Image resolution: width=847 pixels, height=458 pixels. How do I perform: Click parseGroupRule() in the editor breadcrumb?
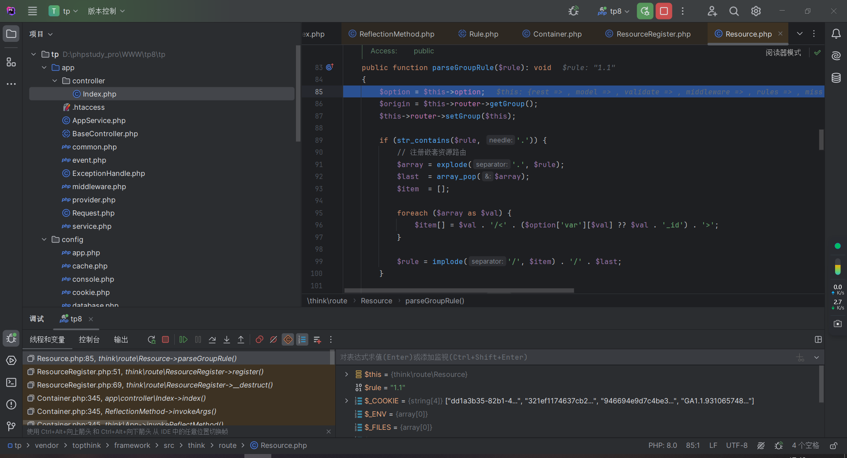click(435, 301)
